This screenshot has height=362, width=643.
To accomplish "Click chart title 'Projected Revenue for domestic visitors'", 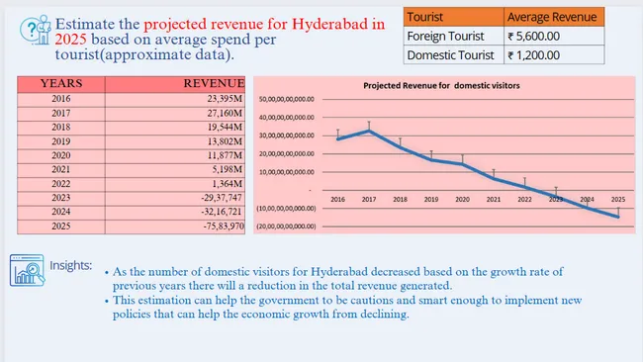I will (x=441, y=86).
